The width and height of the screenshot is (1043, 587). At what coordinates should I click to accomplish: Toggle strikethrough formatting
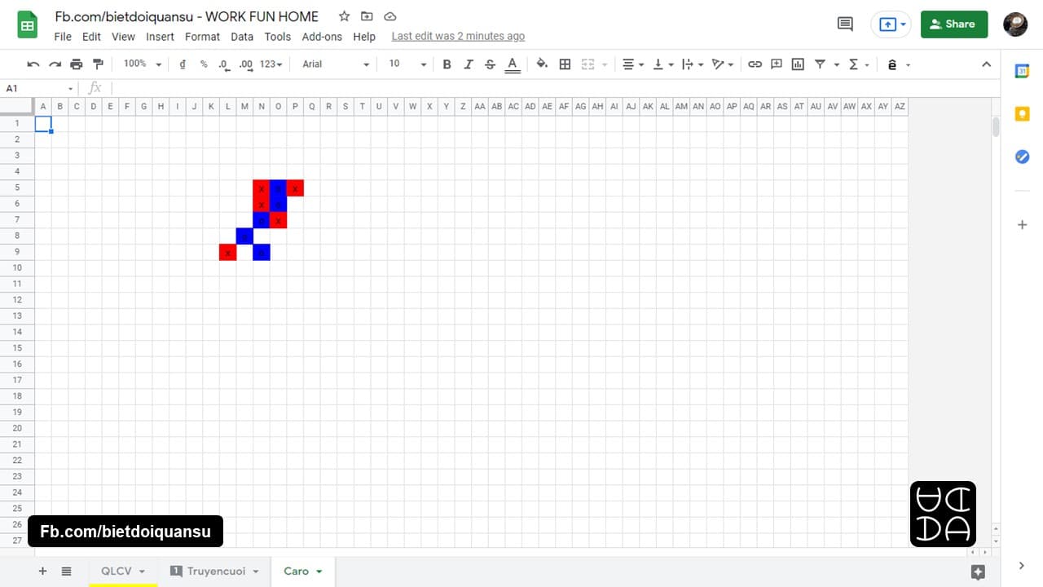tap(490, 64)
